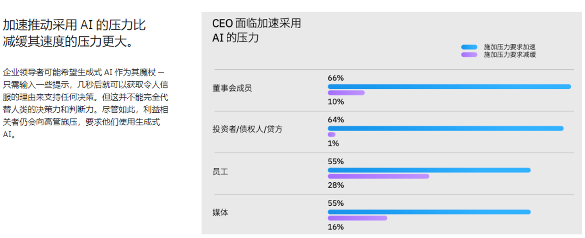
Task: Click the 员工 blue 55% bar
Action: click(x=429, y=170)
